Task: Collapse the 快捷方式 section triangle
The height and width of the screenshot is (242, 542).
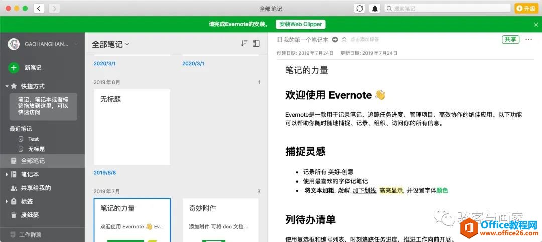Action: [x=7, y=86]
